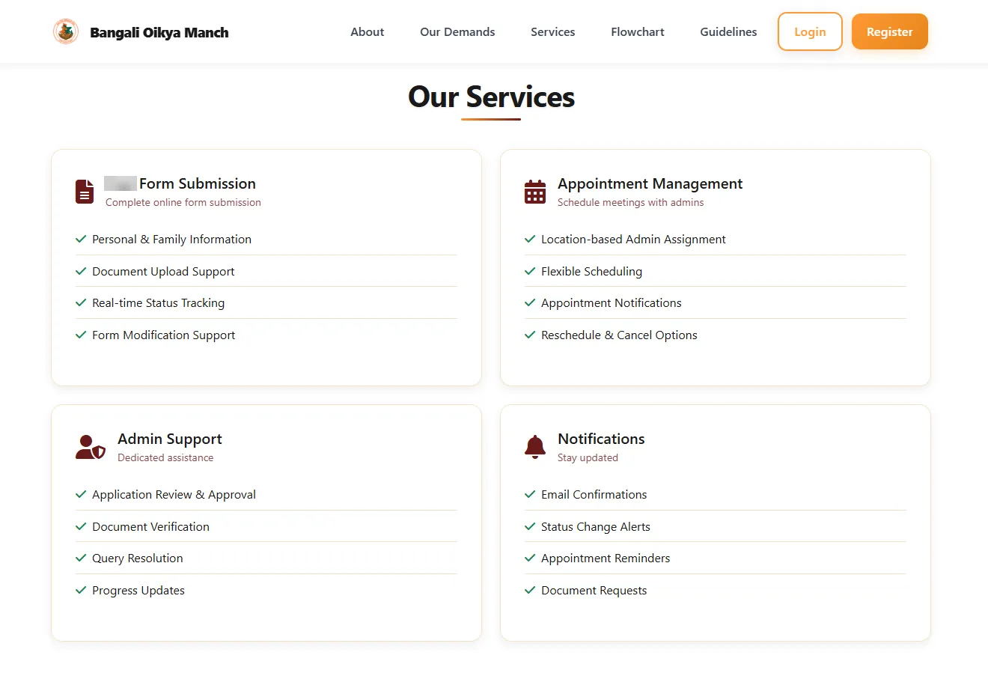Click 'Dedicated assistance' subtitle
Viewport: 988px width, 688px height.
coord(165,457)
